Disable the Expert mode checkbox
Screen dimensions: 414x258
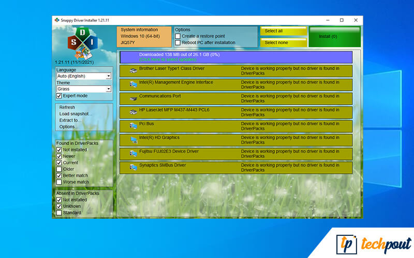(59, 96)
